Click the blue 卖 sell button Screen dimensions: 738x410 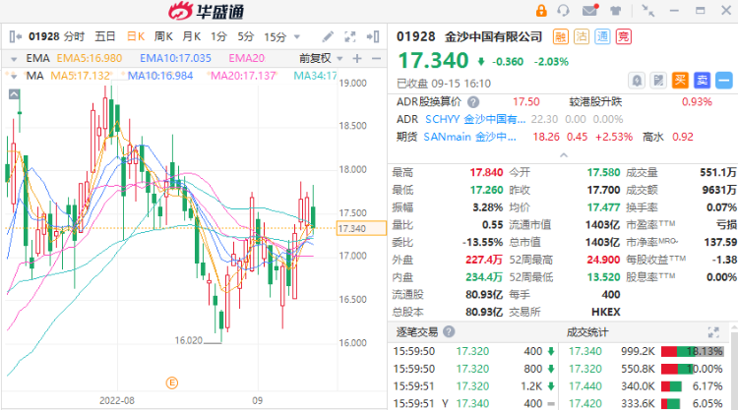(702, 81)
